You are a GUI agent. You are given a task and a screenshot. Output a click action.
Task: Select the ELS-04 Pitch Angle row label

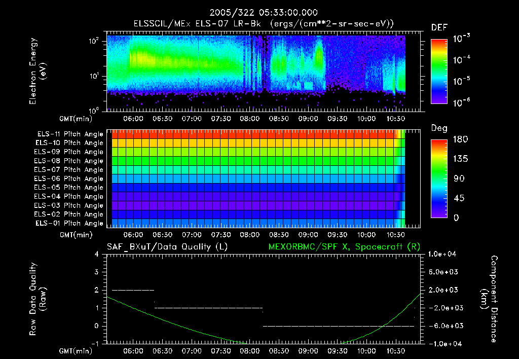coord(69,196)
